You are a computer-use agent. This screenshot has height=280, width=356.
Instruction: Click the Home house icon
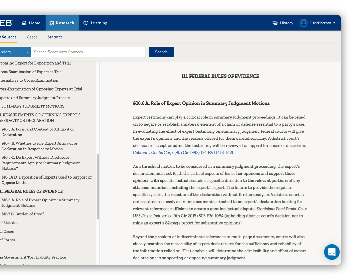click(x=24, y=23)
